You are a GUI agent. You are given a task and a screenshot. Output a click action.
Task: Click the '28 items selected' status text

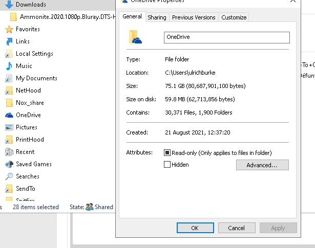[x=36, y=207]
